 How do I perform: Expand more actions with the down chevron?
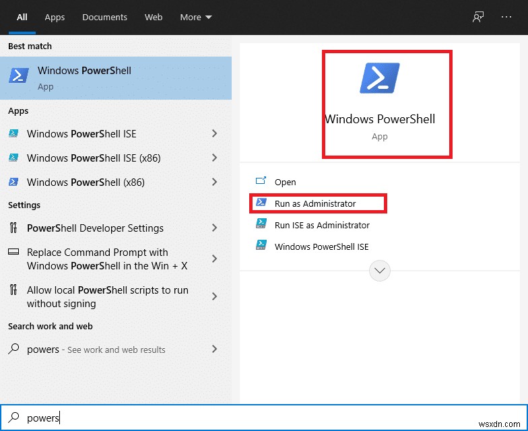[380, 271]
